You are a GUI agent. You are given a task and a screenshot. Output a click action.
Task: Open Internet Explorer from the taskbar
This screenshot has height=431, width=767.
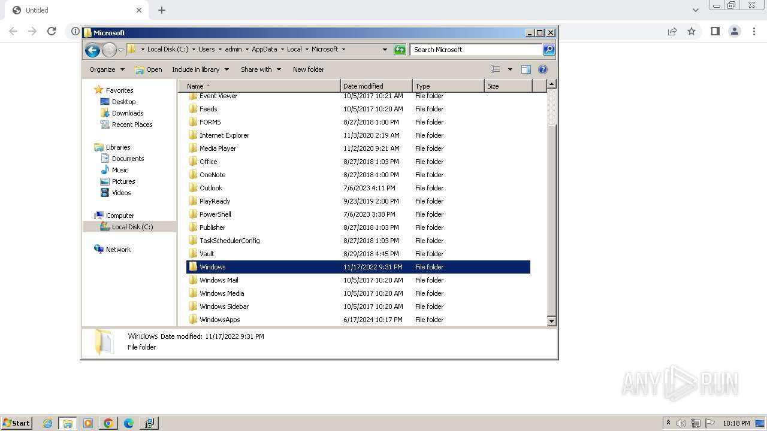[x=47, y=423]
